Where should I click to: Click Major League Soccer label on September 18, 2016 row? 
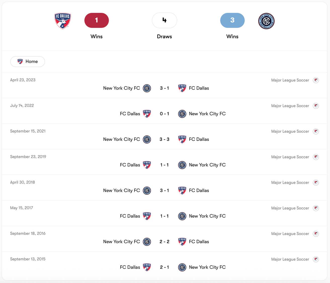pos(290,234)
